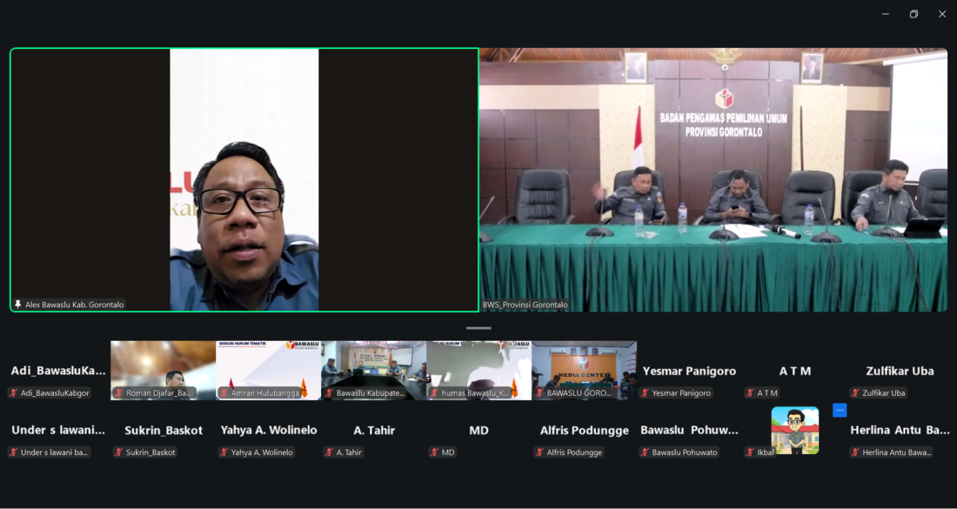Select the Bawaslu Kabupate... meeting room thumbnail
The image size is (957, 509).
373,371
